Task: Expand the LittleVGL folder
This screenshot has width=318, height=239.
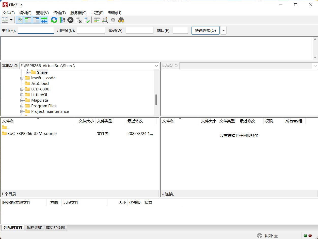Action: pos(22,95)
